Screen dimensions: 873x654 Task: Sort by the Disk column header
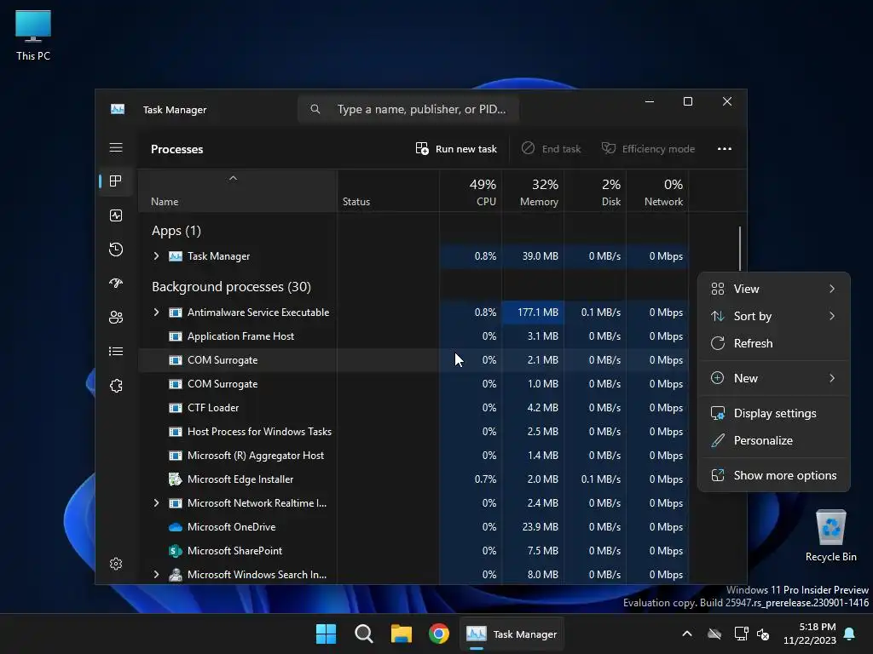click(596, 192)
